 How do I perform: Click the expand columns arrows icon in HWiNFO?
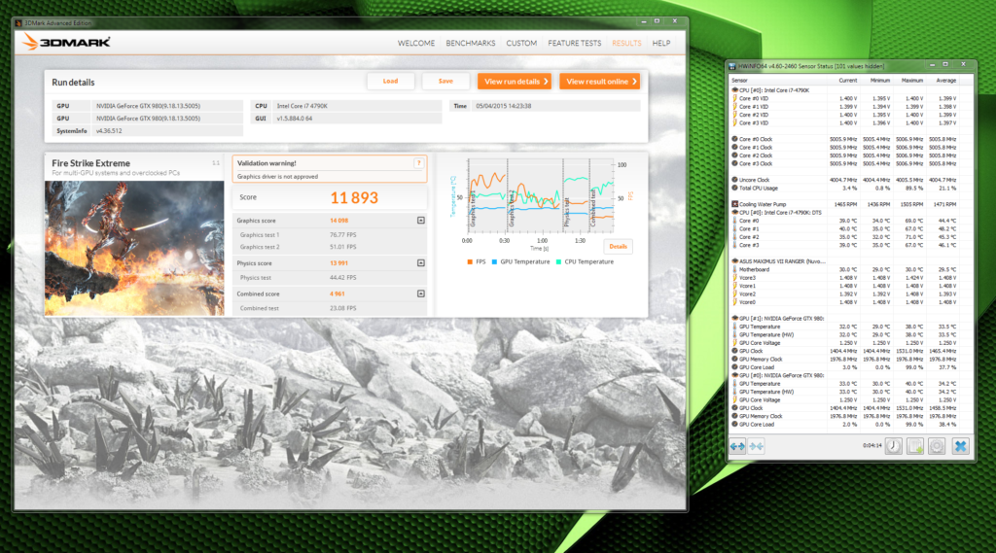pyautogui.click(x=737, y=446)
